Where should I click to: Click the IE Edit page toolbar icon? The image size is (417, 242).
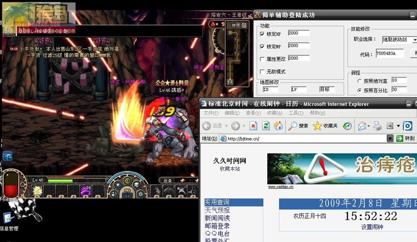click(x=390, y=126)
